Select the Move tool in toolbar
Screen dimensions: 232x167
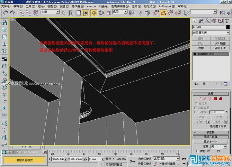(94, 13)
